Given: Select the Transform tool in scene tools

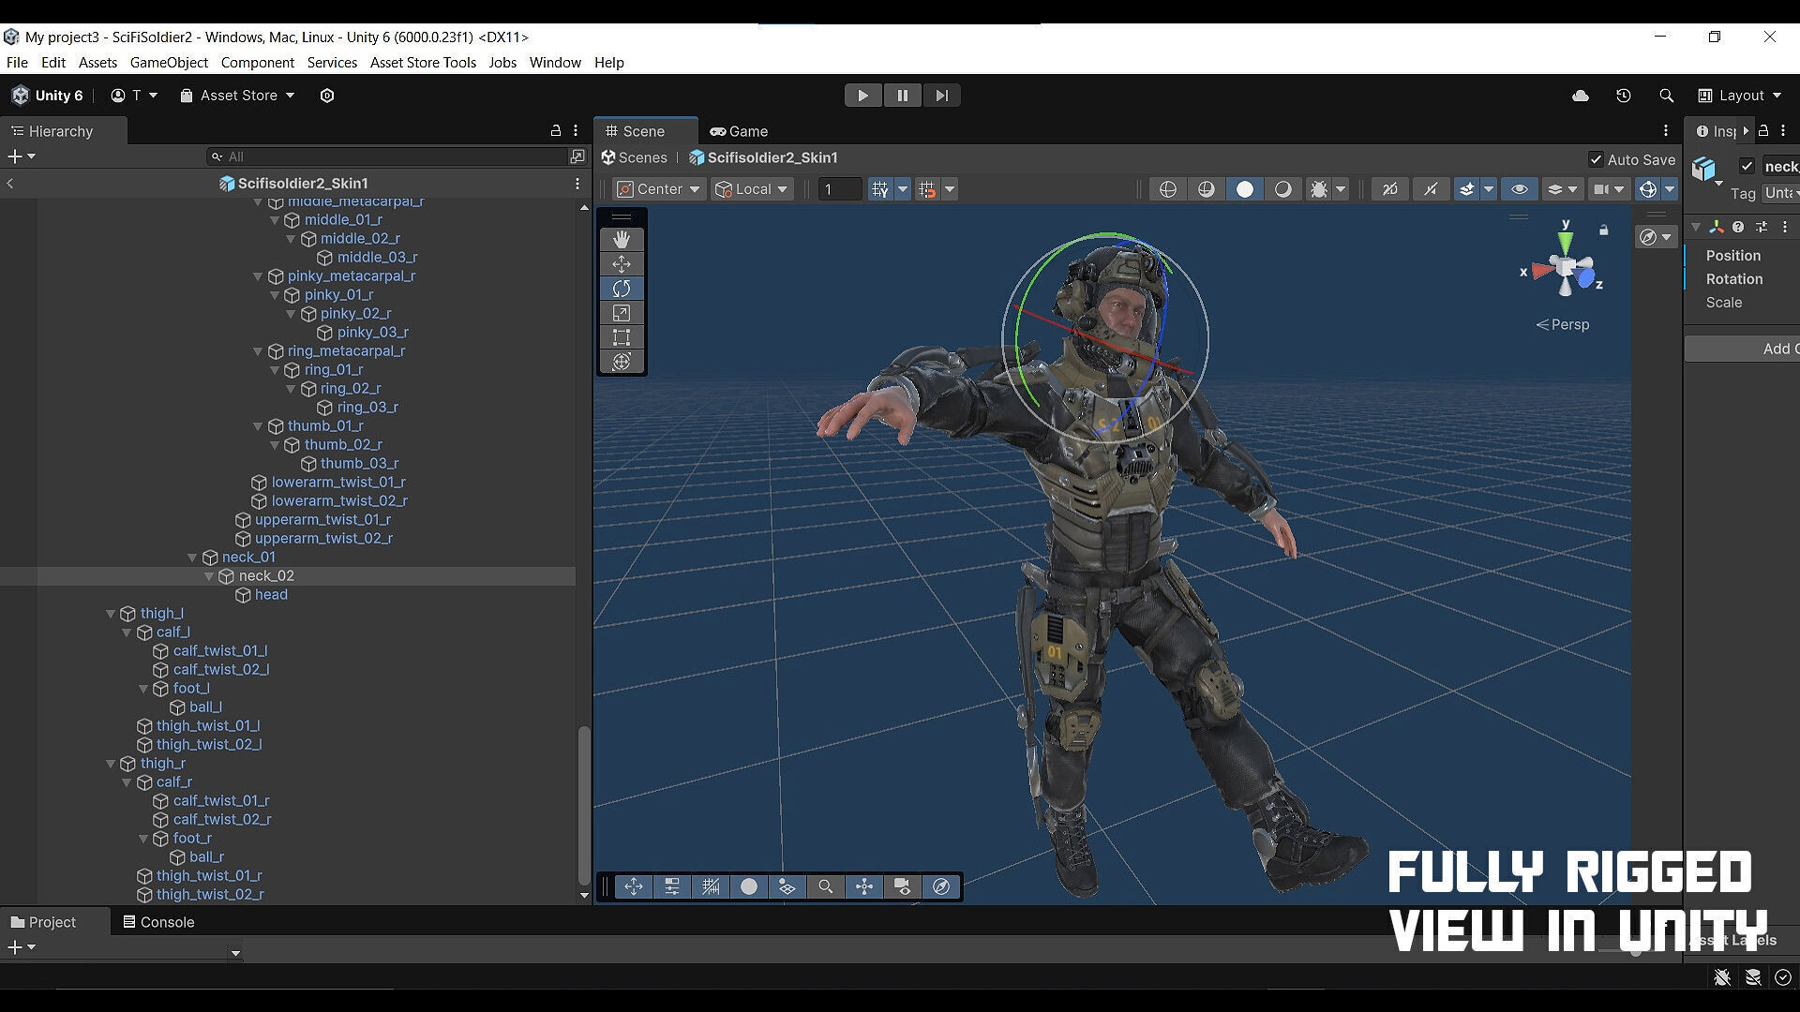Looking at the screenshot, I should click(x=622, y=362).
